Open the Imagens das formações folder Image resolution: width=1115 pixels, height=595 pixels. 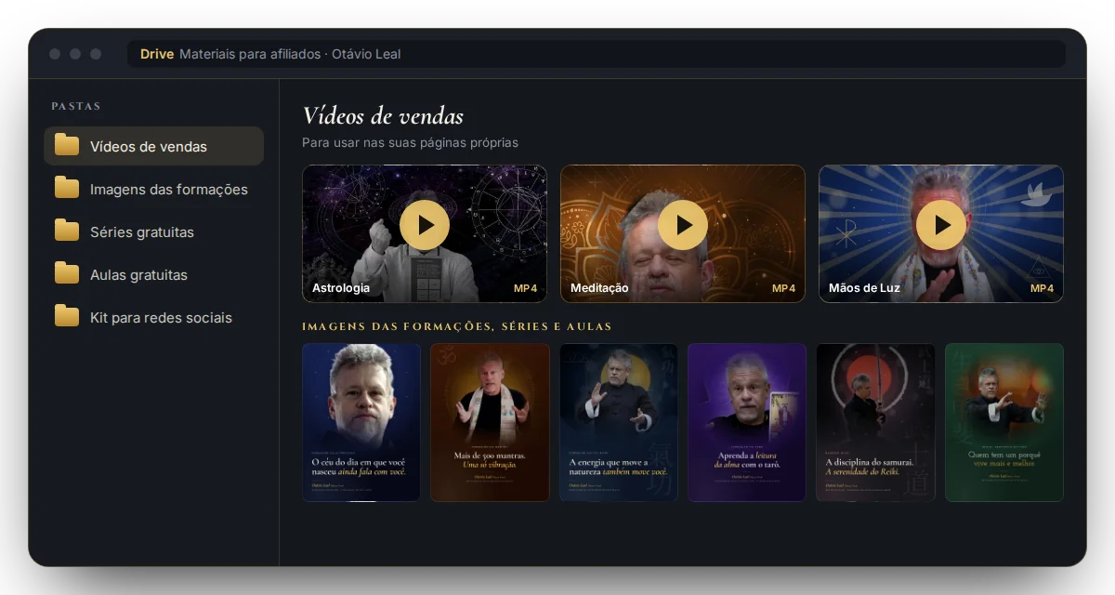(x=154, y=189)
